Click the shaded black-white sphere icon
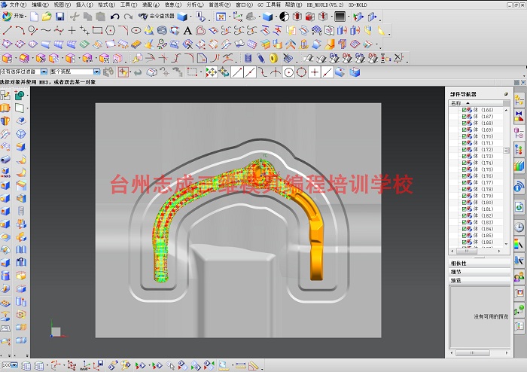527x372 pixels. 285,17
